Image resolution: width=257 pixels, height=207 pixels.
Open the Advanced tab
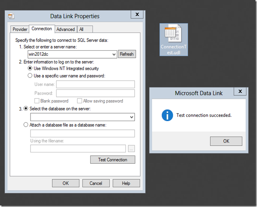(x=65, y=29)
